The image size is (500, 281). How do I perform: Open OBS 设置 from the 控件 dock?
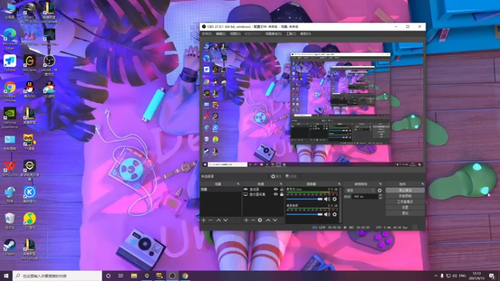point(405,207)
